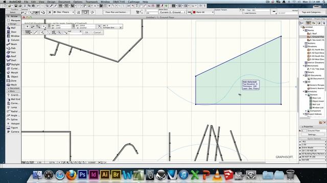
Task: Select the Marquee tool
Action: (13, 20)
